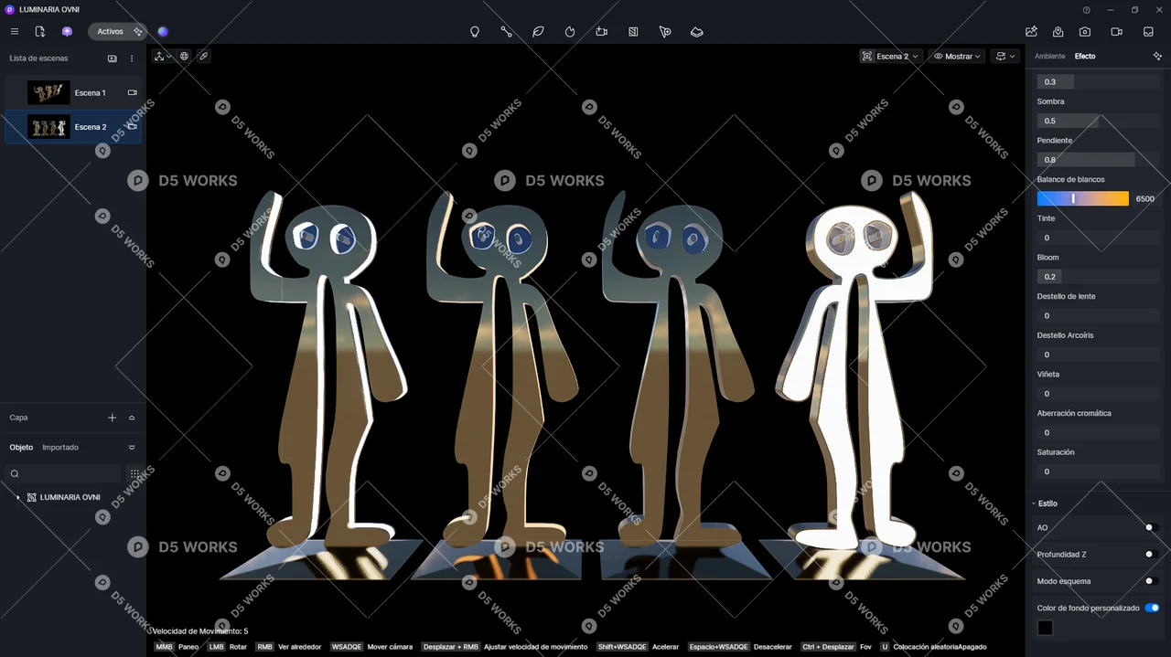The image size is (1171, 657).
Task: Click the Destello de lente value
Action: 1098,315
